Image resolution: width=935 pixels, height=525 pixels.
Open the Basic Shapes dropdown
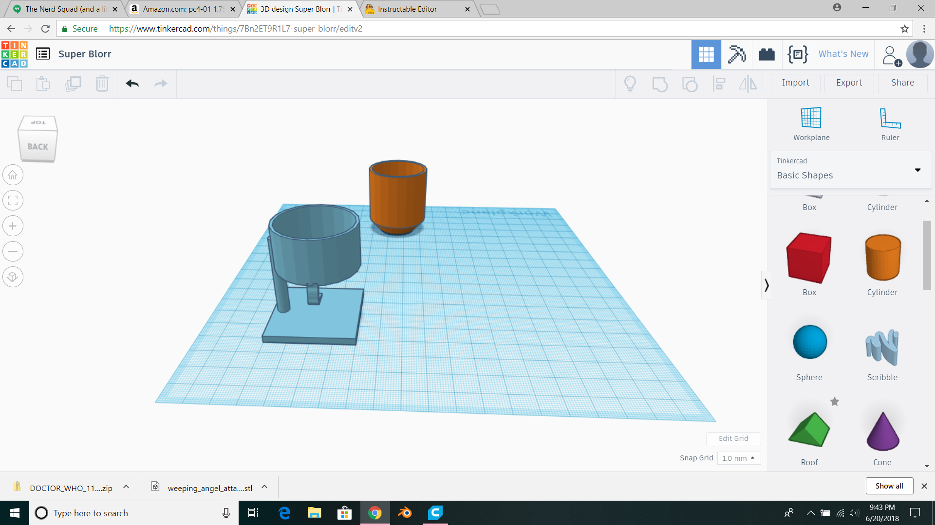tap(850, 170)
